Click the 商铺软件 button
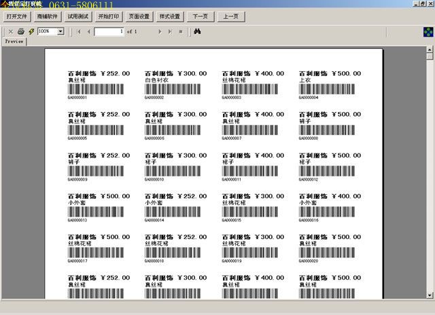 coord(48,16)
